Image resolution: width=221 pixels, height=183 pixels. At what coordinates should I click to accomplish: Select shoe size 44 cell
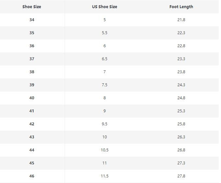click(x=32, y=150)
